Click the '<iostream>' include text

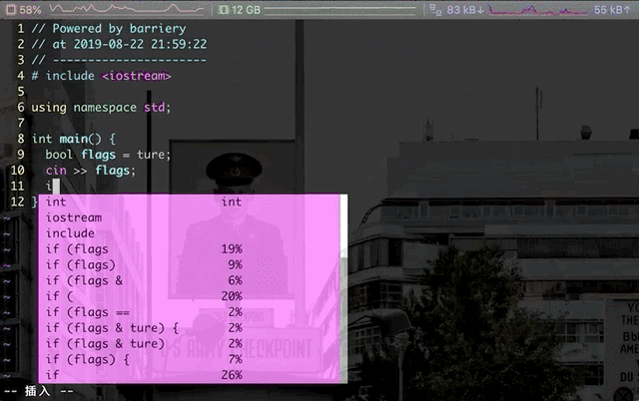[x=136, y=76]
